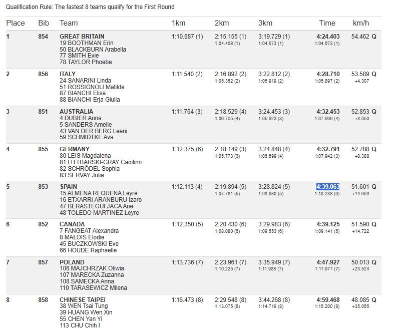This screenshot has height=334, width=401.
Task: Click the Time column header
Action: click(327, 23)
